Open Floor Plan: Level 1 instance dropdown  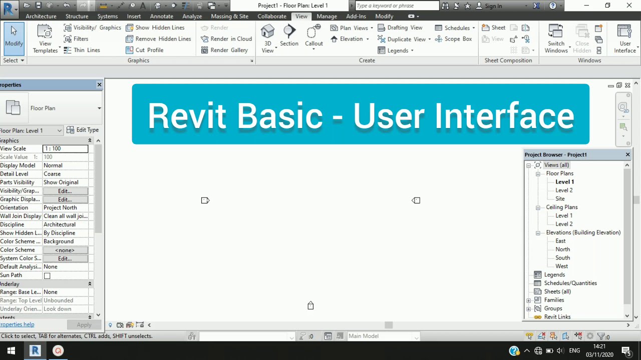[x=31, y=130]
